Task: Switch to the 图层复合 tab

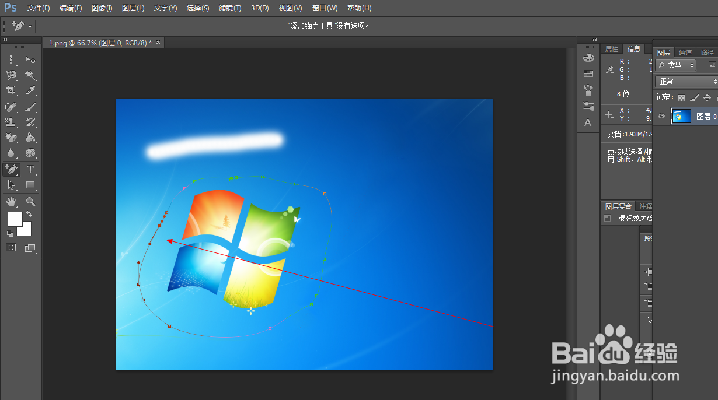Action: coord(618,206)
